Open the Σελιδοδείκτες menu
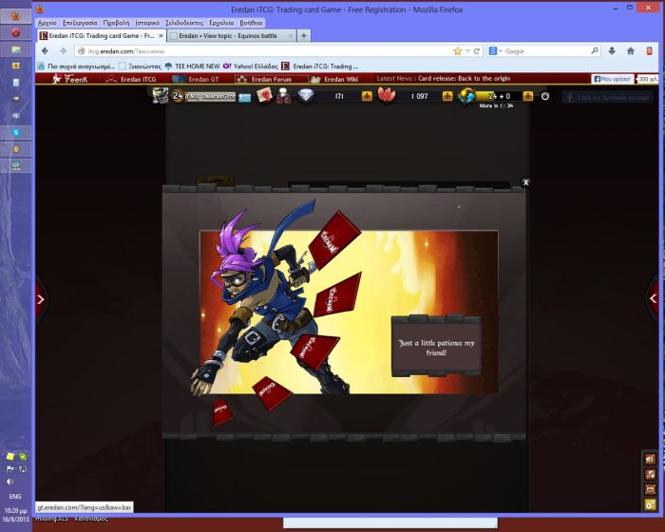 click(x=184, y=23)
